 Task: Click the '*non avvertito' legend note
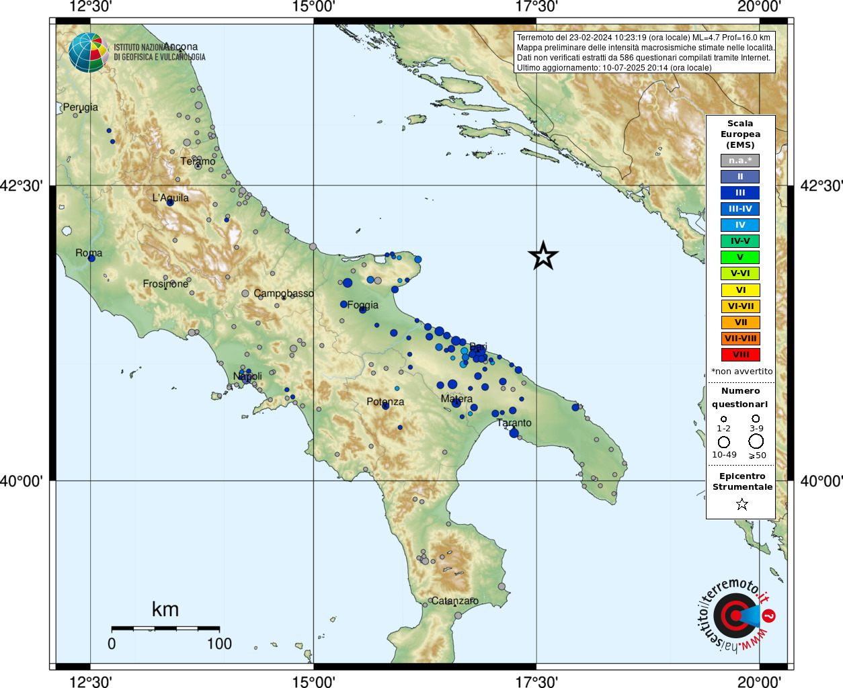click(742, 371)
